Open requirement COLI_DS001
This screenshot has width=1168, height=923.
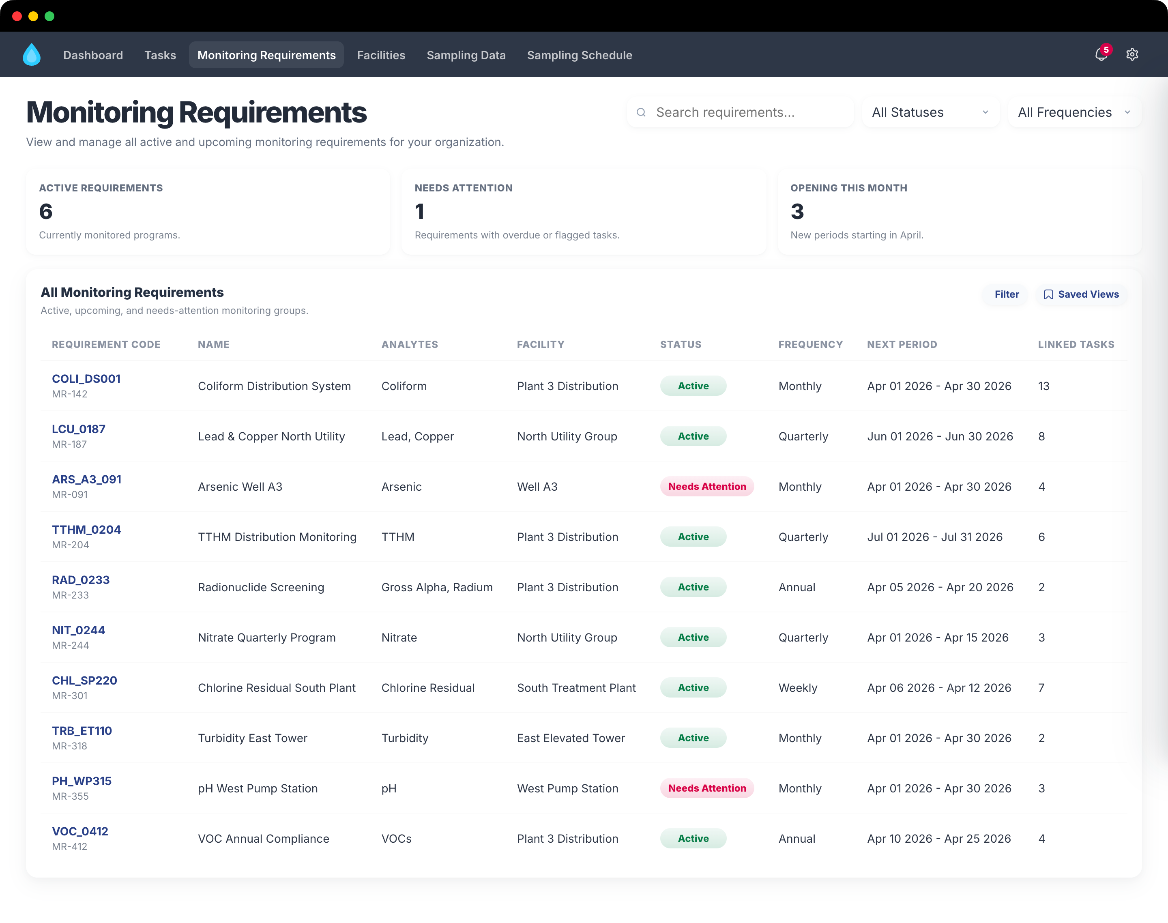[86, 379]
